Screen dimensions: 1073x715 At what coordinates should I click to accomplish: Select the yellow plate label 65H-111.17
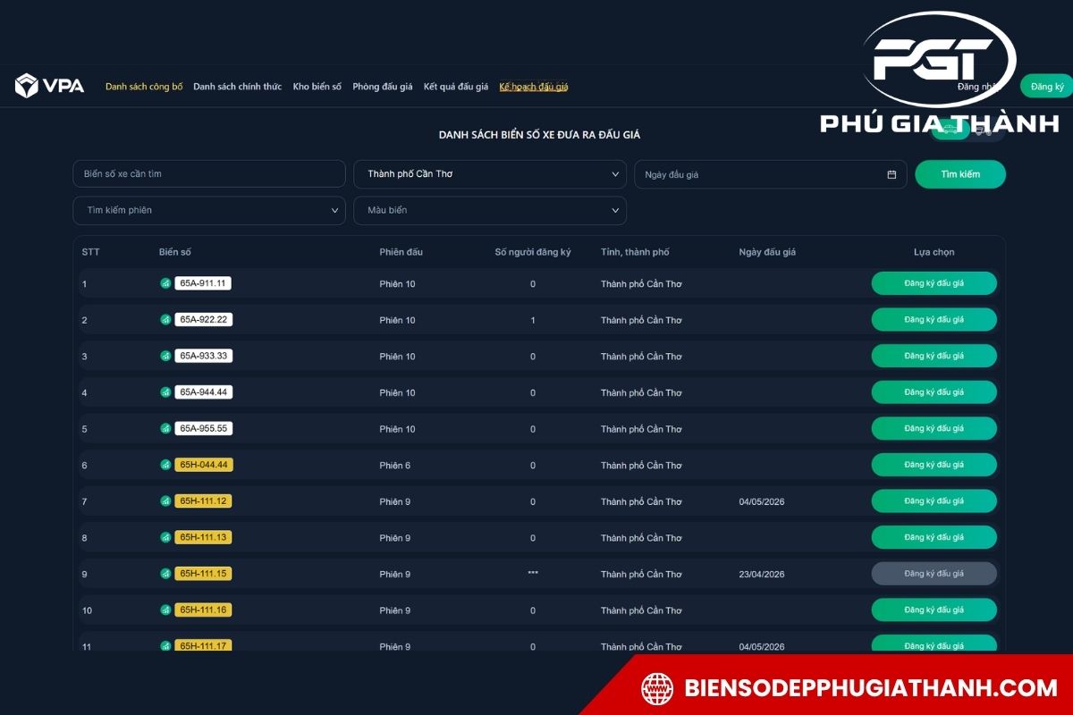pos(203,645)
